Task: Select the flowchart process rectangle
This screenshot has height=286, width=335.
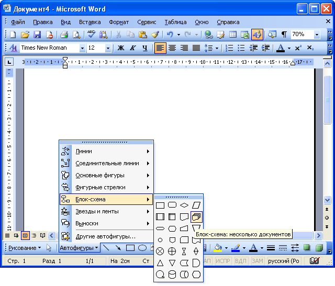Action: (x=160, y=205)
